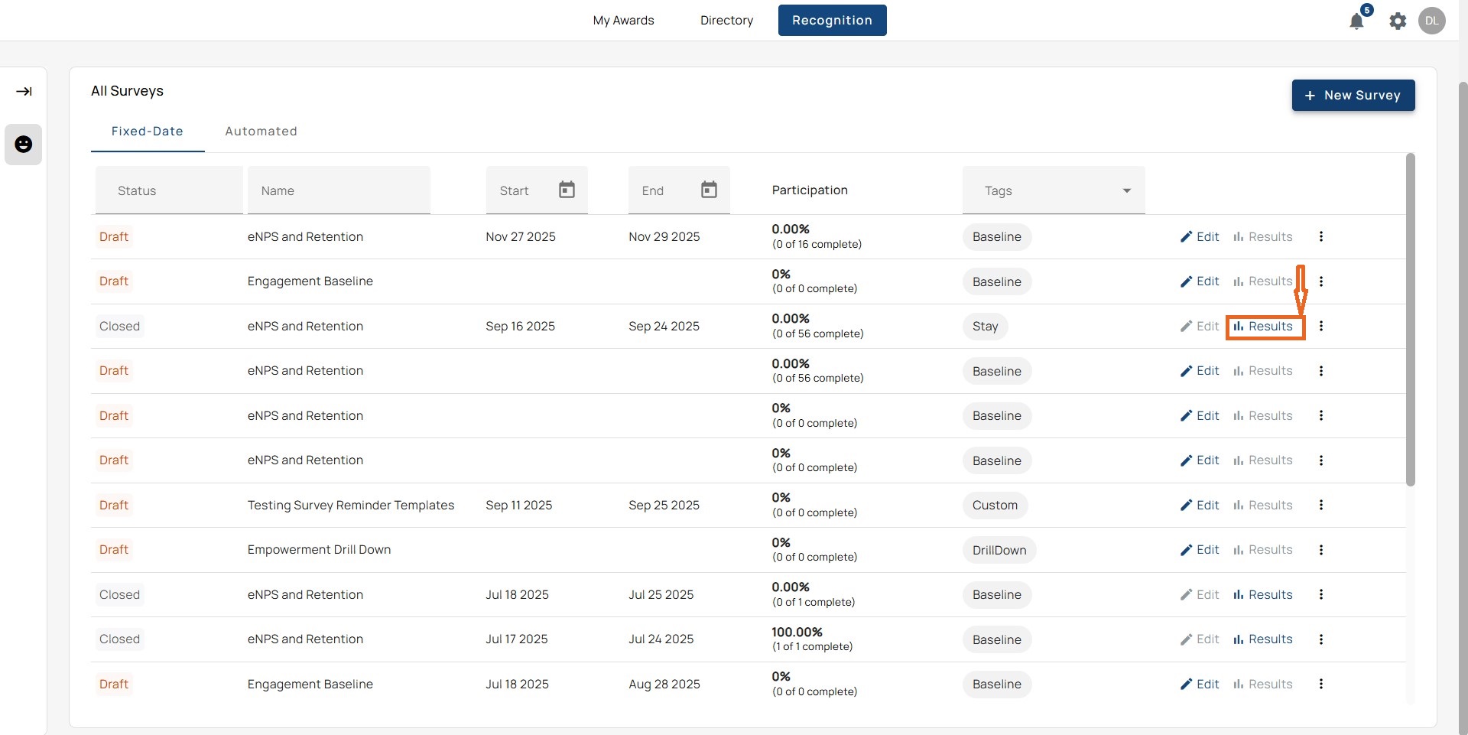Screen dimensions: 1468x735
Task: View Results for the Jul 17 2025 survey
Action: pyautogui.click(x=1263, y=639)
